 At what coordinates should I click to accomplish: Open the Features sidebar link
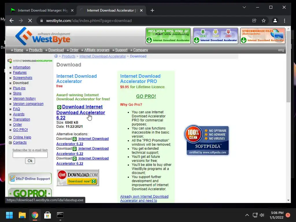pos(20,73)
